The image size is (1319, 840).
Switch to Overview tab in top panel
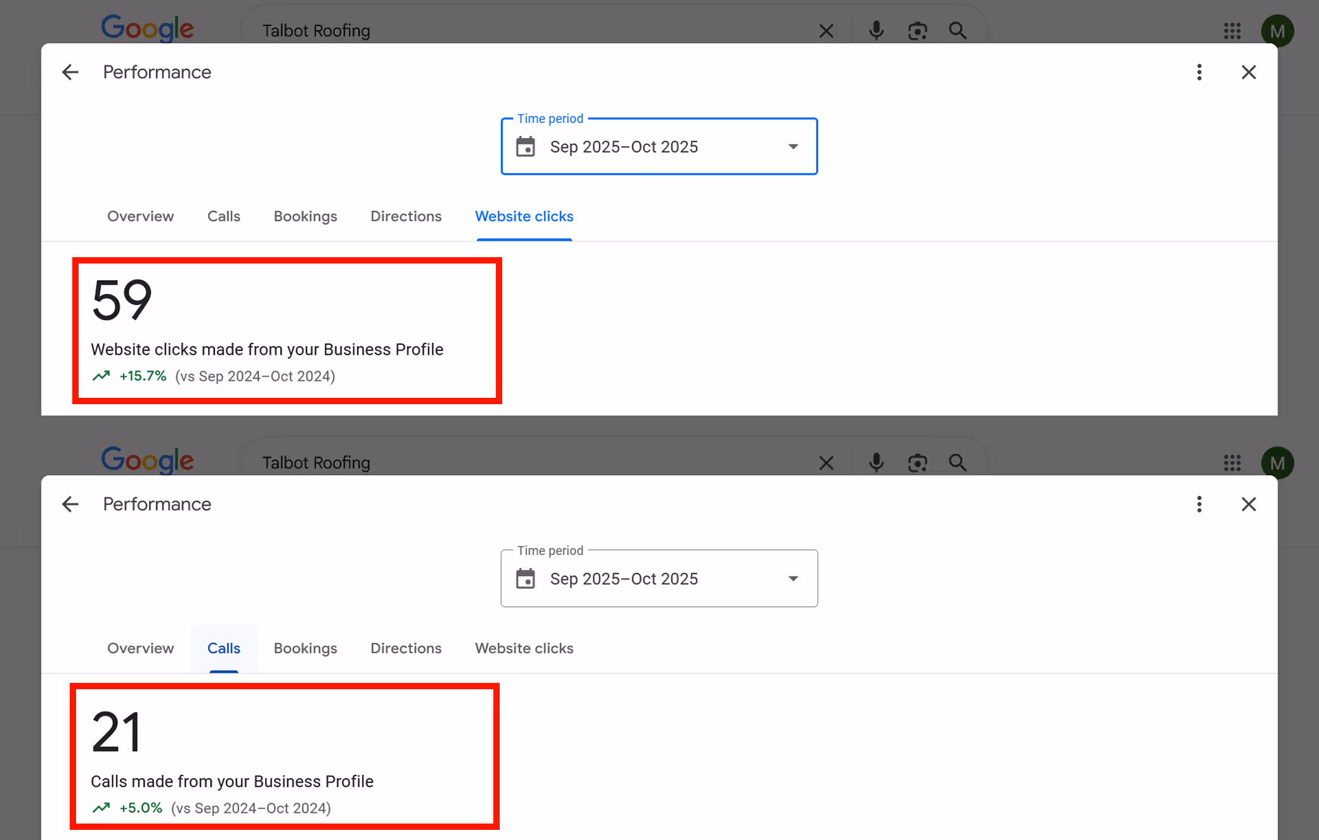[140, 216]
